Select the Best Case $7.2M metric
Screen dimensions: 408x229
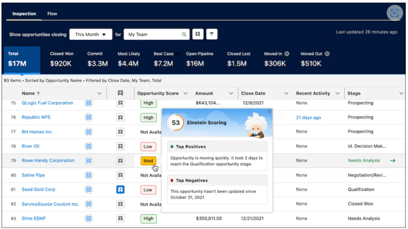(164, 59)
